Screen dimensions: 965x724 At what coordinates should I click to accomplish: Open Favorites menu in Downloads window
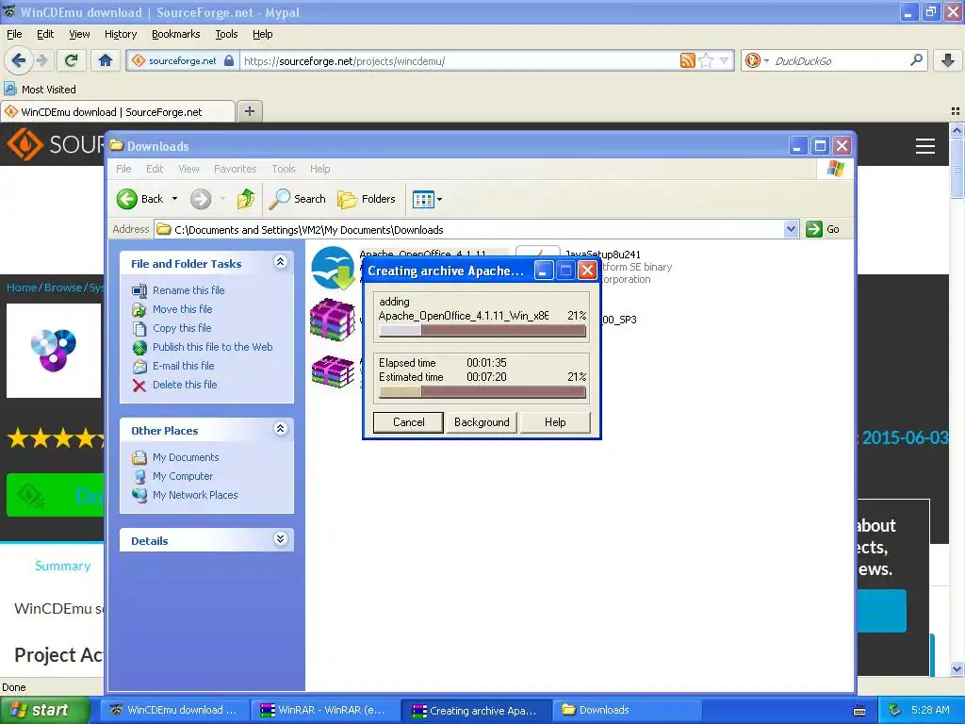(235, 169)
